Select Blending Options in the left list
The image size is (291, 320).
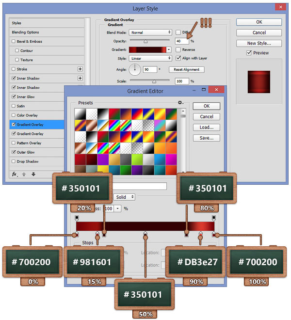[x=47, y=32]
